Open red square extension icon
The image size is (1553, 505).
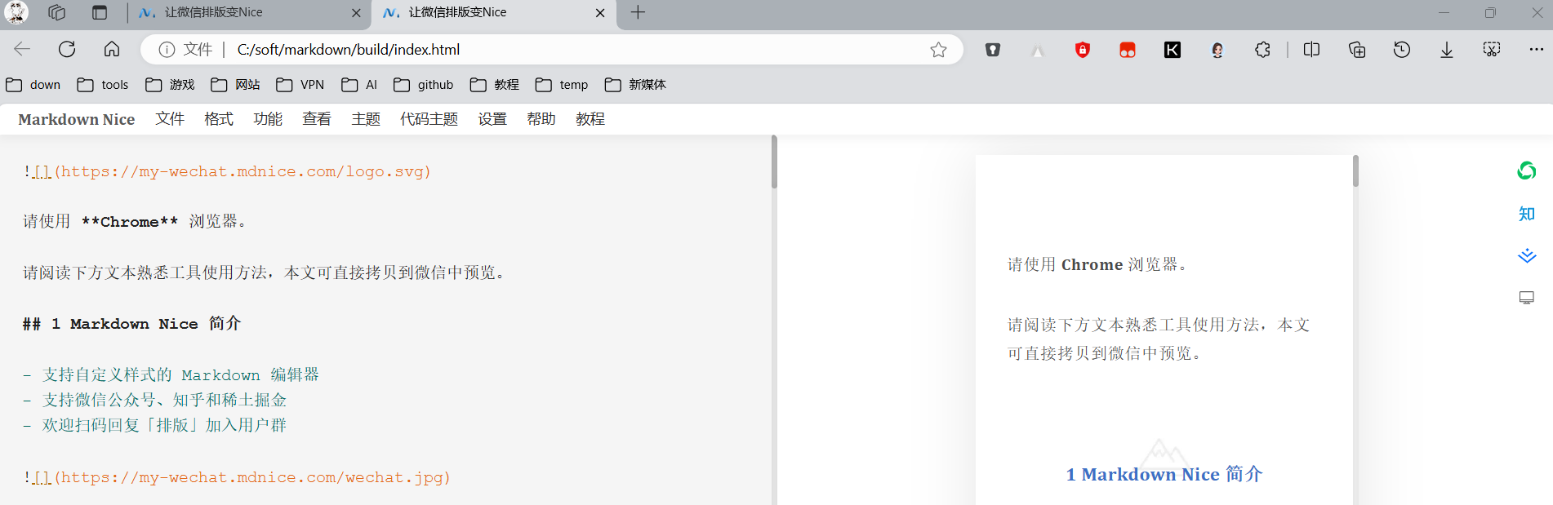pos(1128,50)
